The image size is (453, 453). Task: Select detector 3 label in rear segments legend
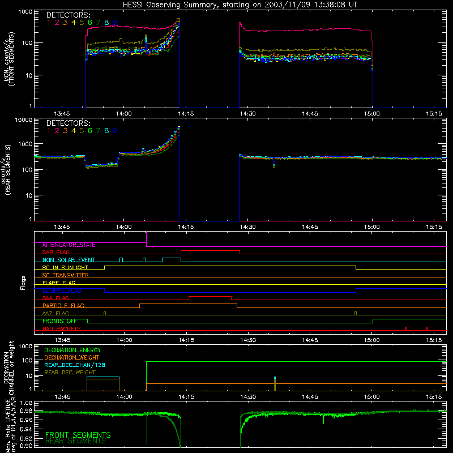coord(65,131)
